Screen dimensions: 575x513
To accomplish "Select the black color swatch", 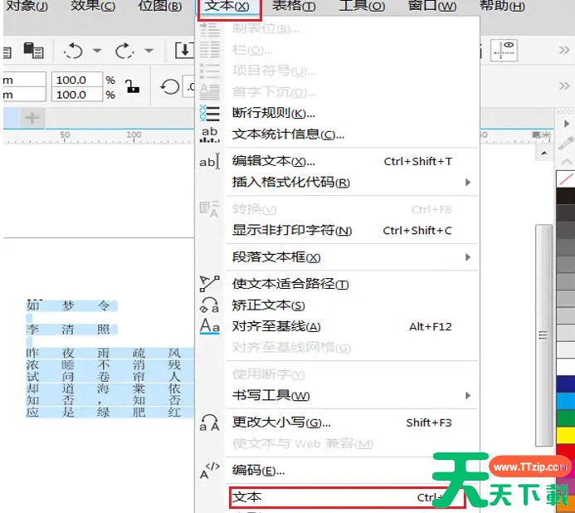I will pos(566,196).
